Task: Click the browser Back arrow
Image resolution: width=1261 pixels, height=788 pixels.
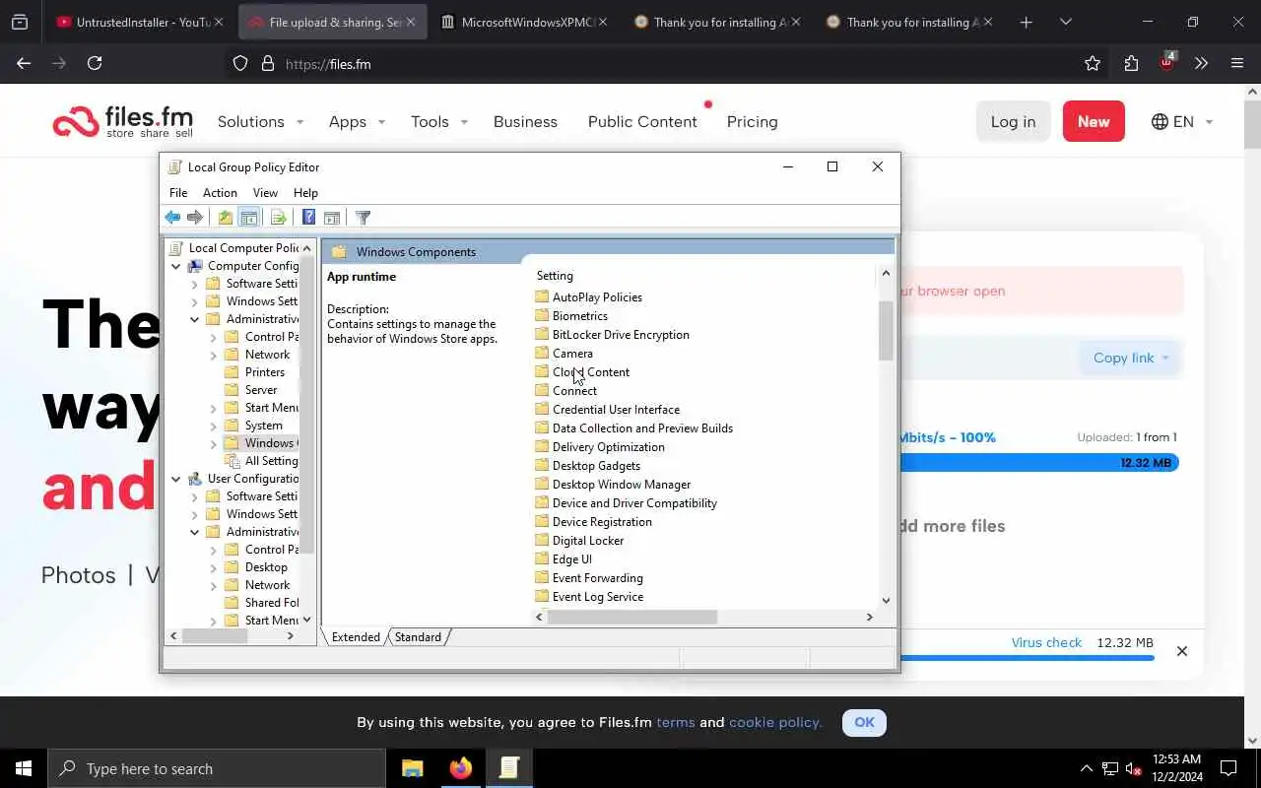Action: (x=24, y=63)
